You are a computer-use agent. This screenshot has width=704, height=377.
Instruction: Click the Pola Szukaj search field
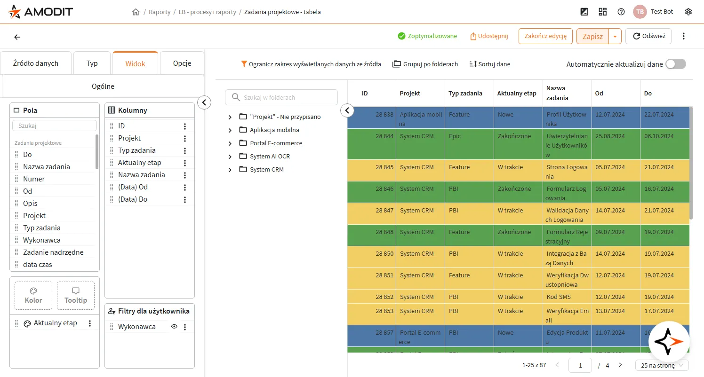pos(54,126)
